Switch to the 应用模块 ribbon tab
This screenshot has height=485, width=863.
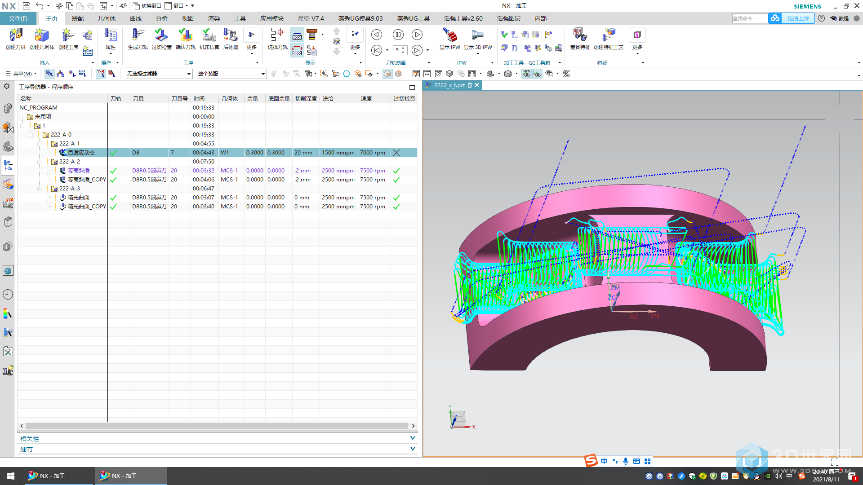pyautogui.click(x=272, y=18)
